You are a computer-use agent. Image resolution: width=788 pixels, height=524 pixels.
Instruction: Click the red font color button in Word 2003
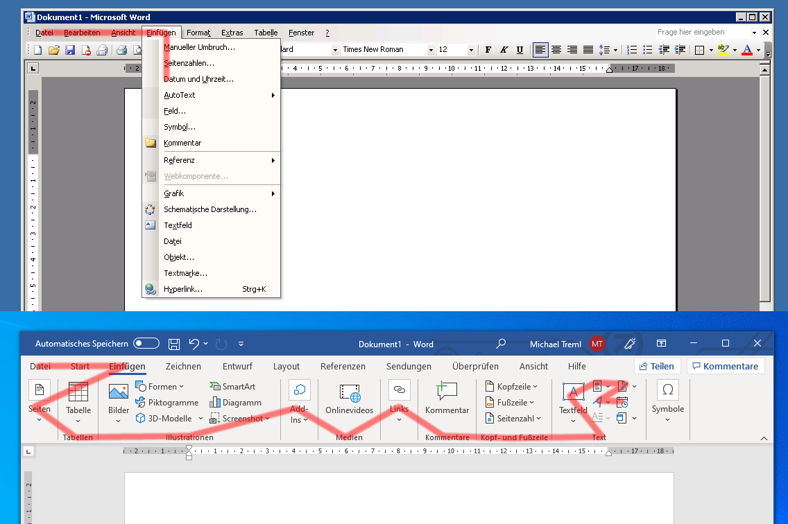[x=747, y=50]
